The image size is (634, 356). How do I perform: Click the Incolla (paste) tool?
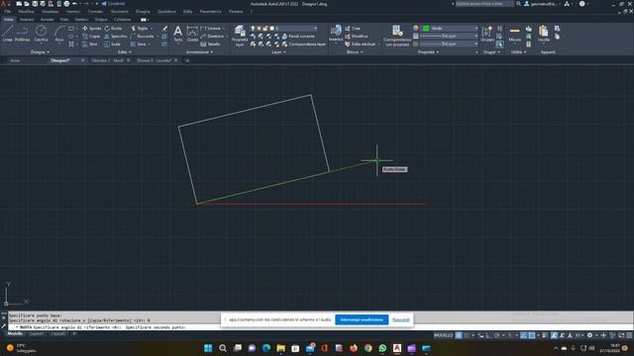[544, 34]
